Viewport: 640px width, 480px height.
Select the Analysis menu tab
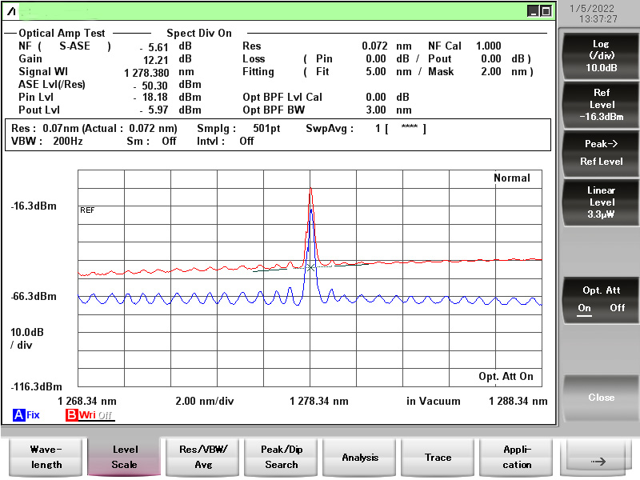(x=360, y=458)
